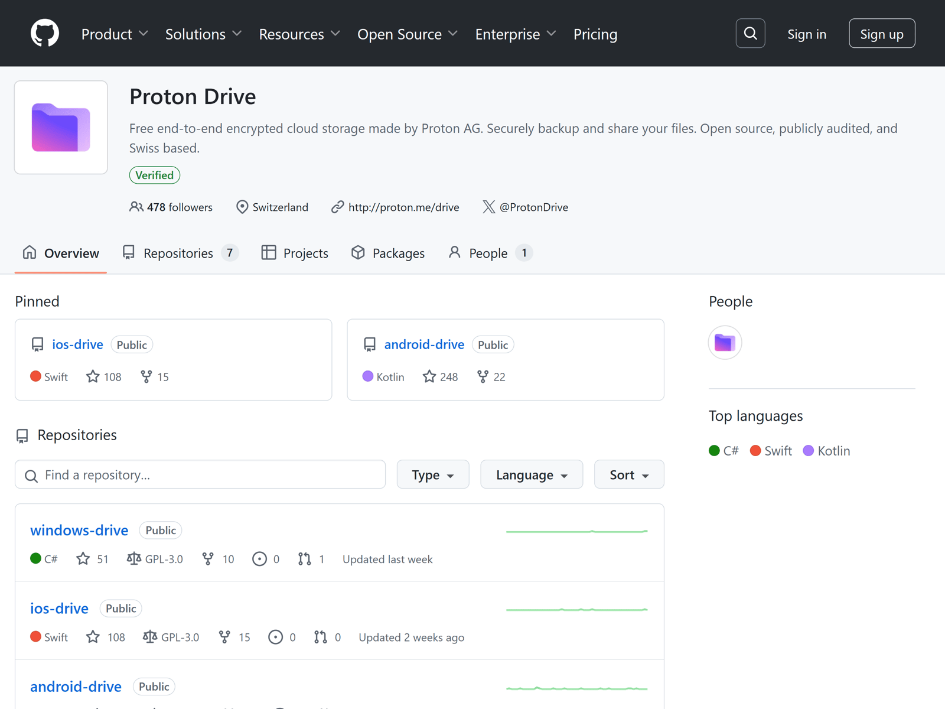Open the Packages tab
This screenshot has height=709, width=945.
coord(388,253)
